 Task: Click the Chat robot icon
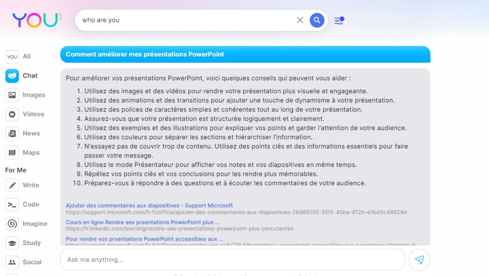[x=12, y=76]
